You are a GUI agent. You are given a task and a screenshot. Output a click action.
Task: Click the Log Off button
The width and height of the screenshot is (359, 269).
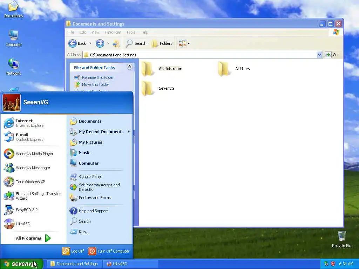[73, 251]
